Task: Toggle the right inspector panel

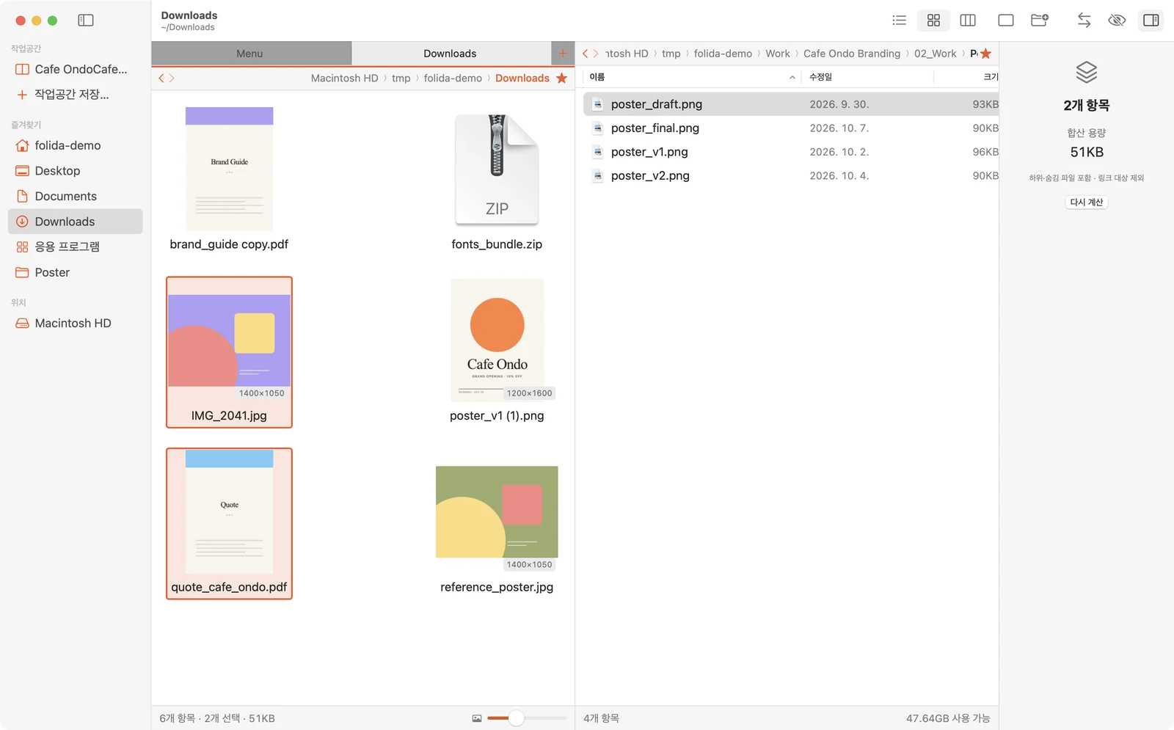Action: coord(1151,21)
